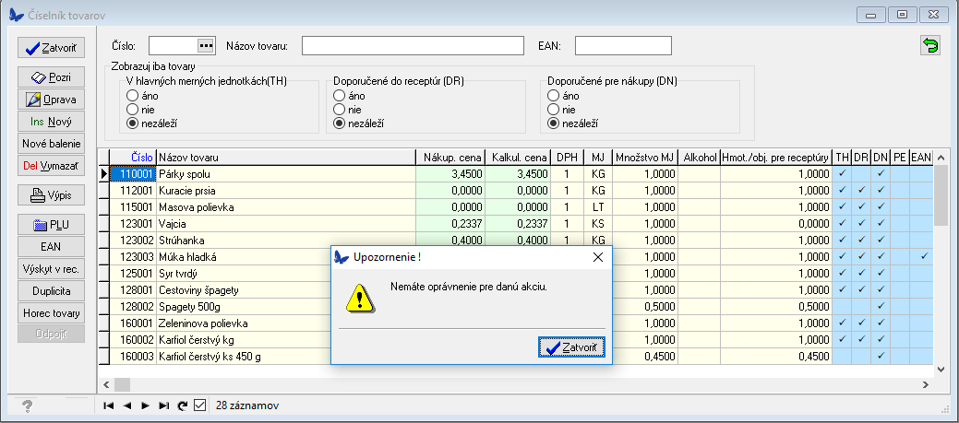Click the refresh records icon
959x423 pixels.
click(182, 405)
